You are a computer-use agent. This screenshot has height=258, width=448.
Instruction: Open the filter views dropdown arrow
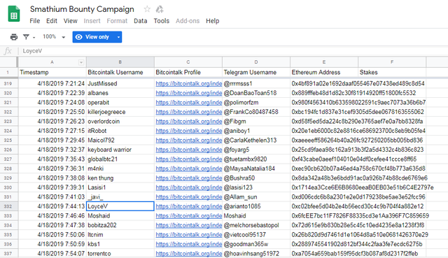pyautogui.click(x=34, y=37)
